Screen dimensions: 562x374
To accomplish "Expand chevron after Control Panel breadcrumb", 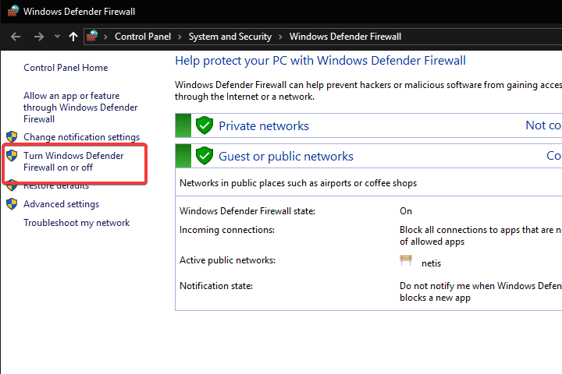I will 180,37.
